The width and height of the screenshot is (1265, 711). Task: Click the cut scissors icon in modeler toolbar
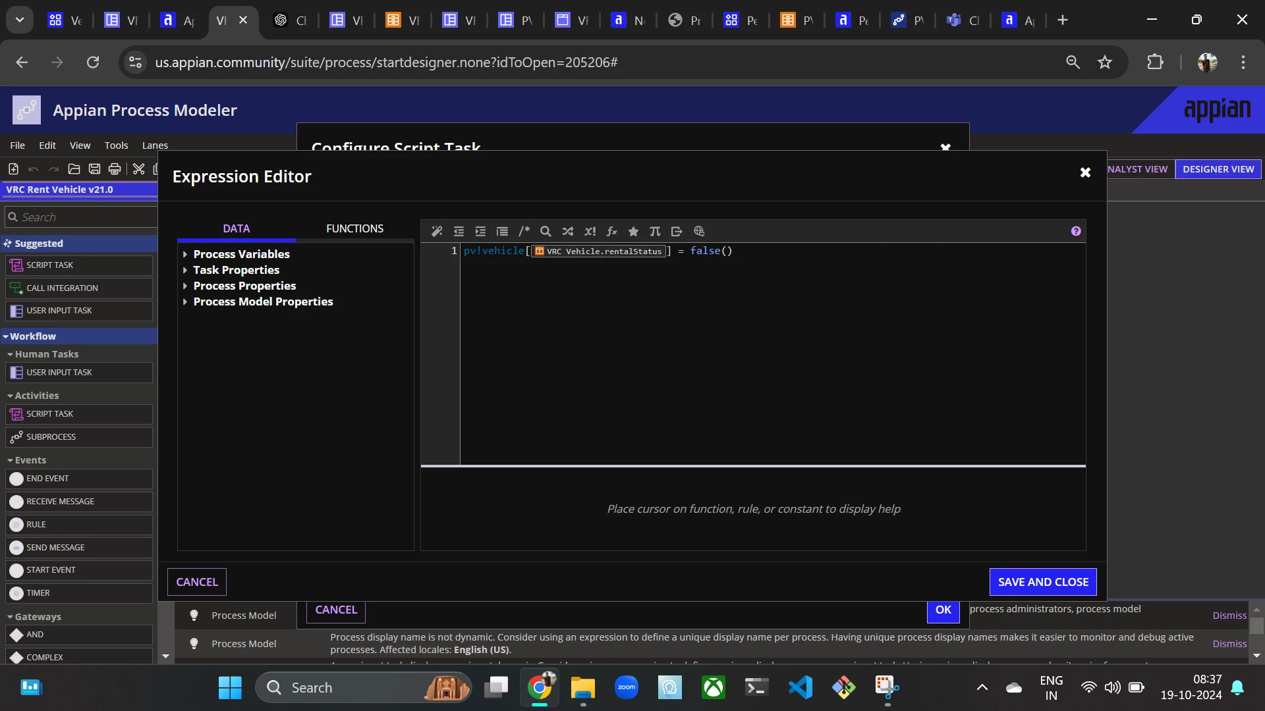[138, 169]
